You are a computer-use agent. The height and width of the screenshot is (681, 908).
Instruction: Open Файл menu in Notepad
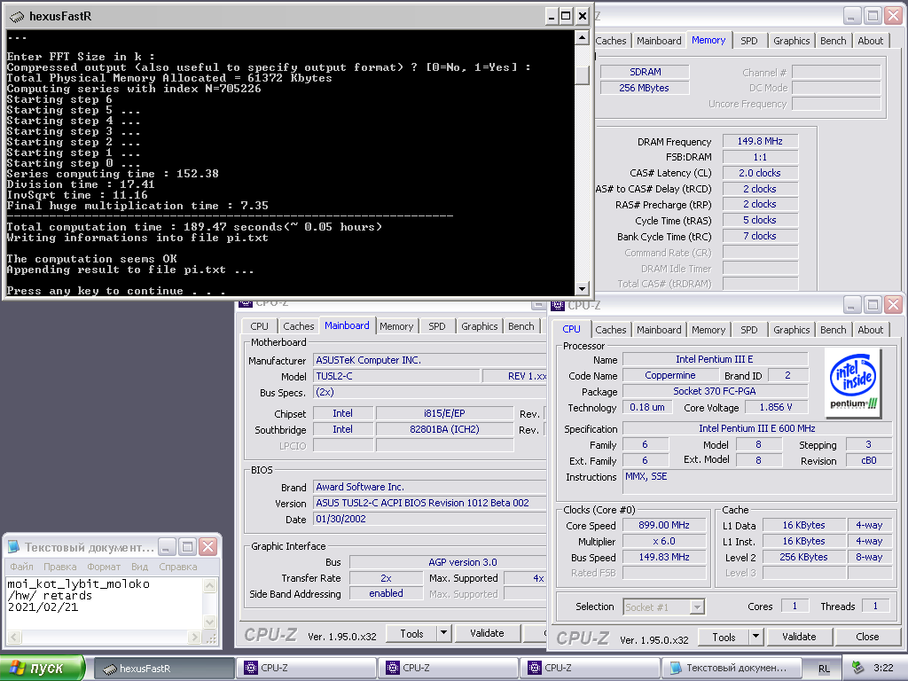(x=21, y=567)
